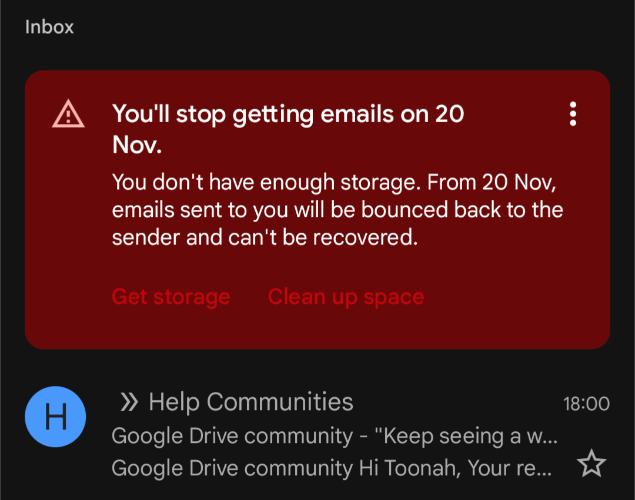Screen dimensions: 635x500
Task: Click the warning triangle icon
Action: point(68,113)
